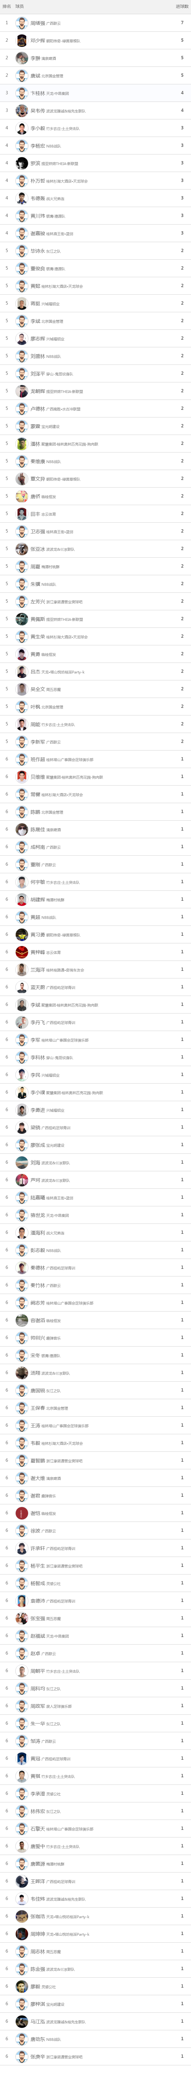191x2075 pixels.
Task: Click 谢嘉骏's avatar photo
Action: point(22,234)
